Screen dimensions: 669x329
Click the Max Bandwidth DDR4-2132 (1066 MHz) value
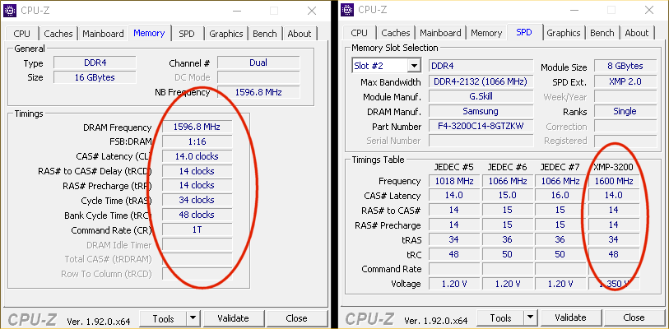481,81
